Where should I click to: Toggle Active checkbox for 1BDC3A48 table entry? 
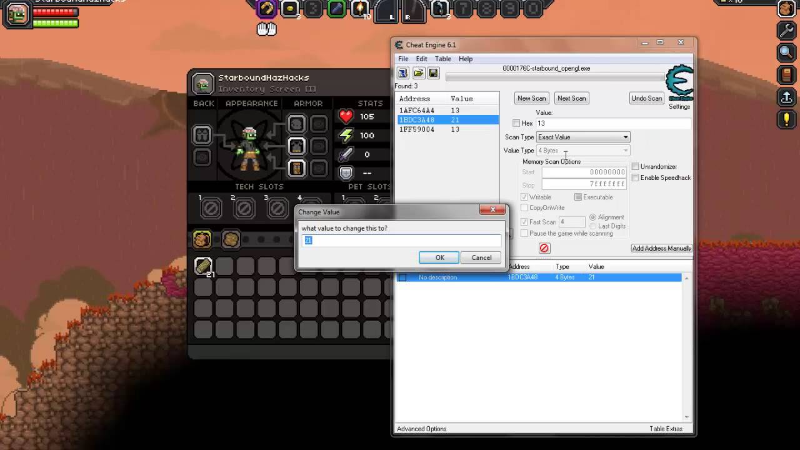(x=402, y=277)
